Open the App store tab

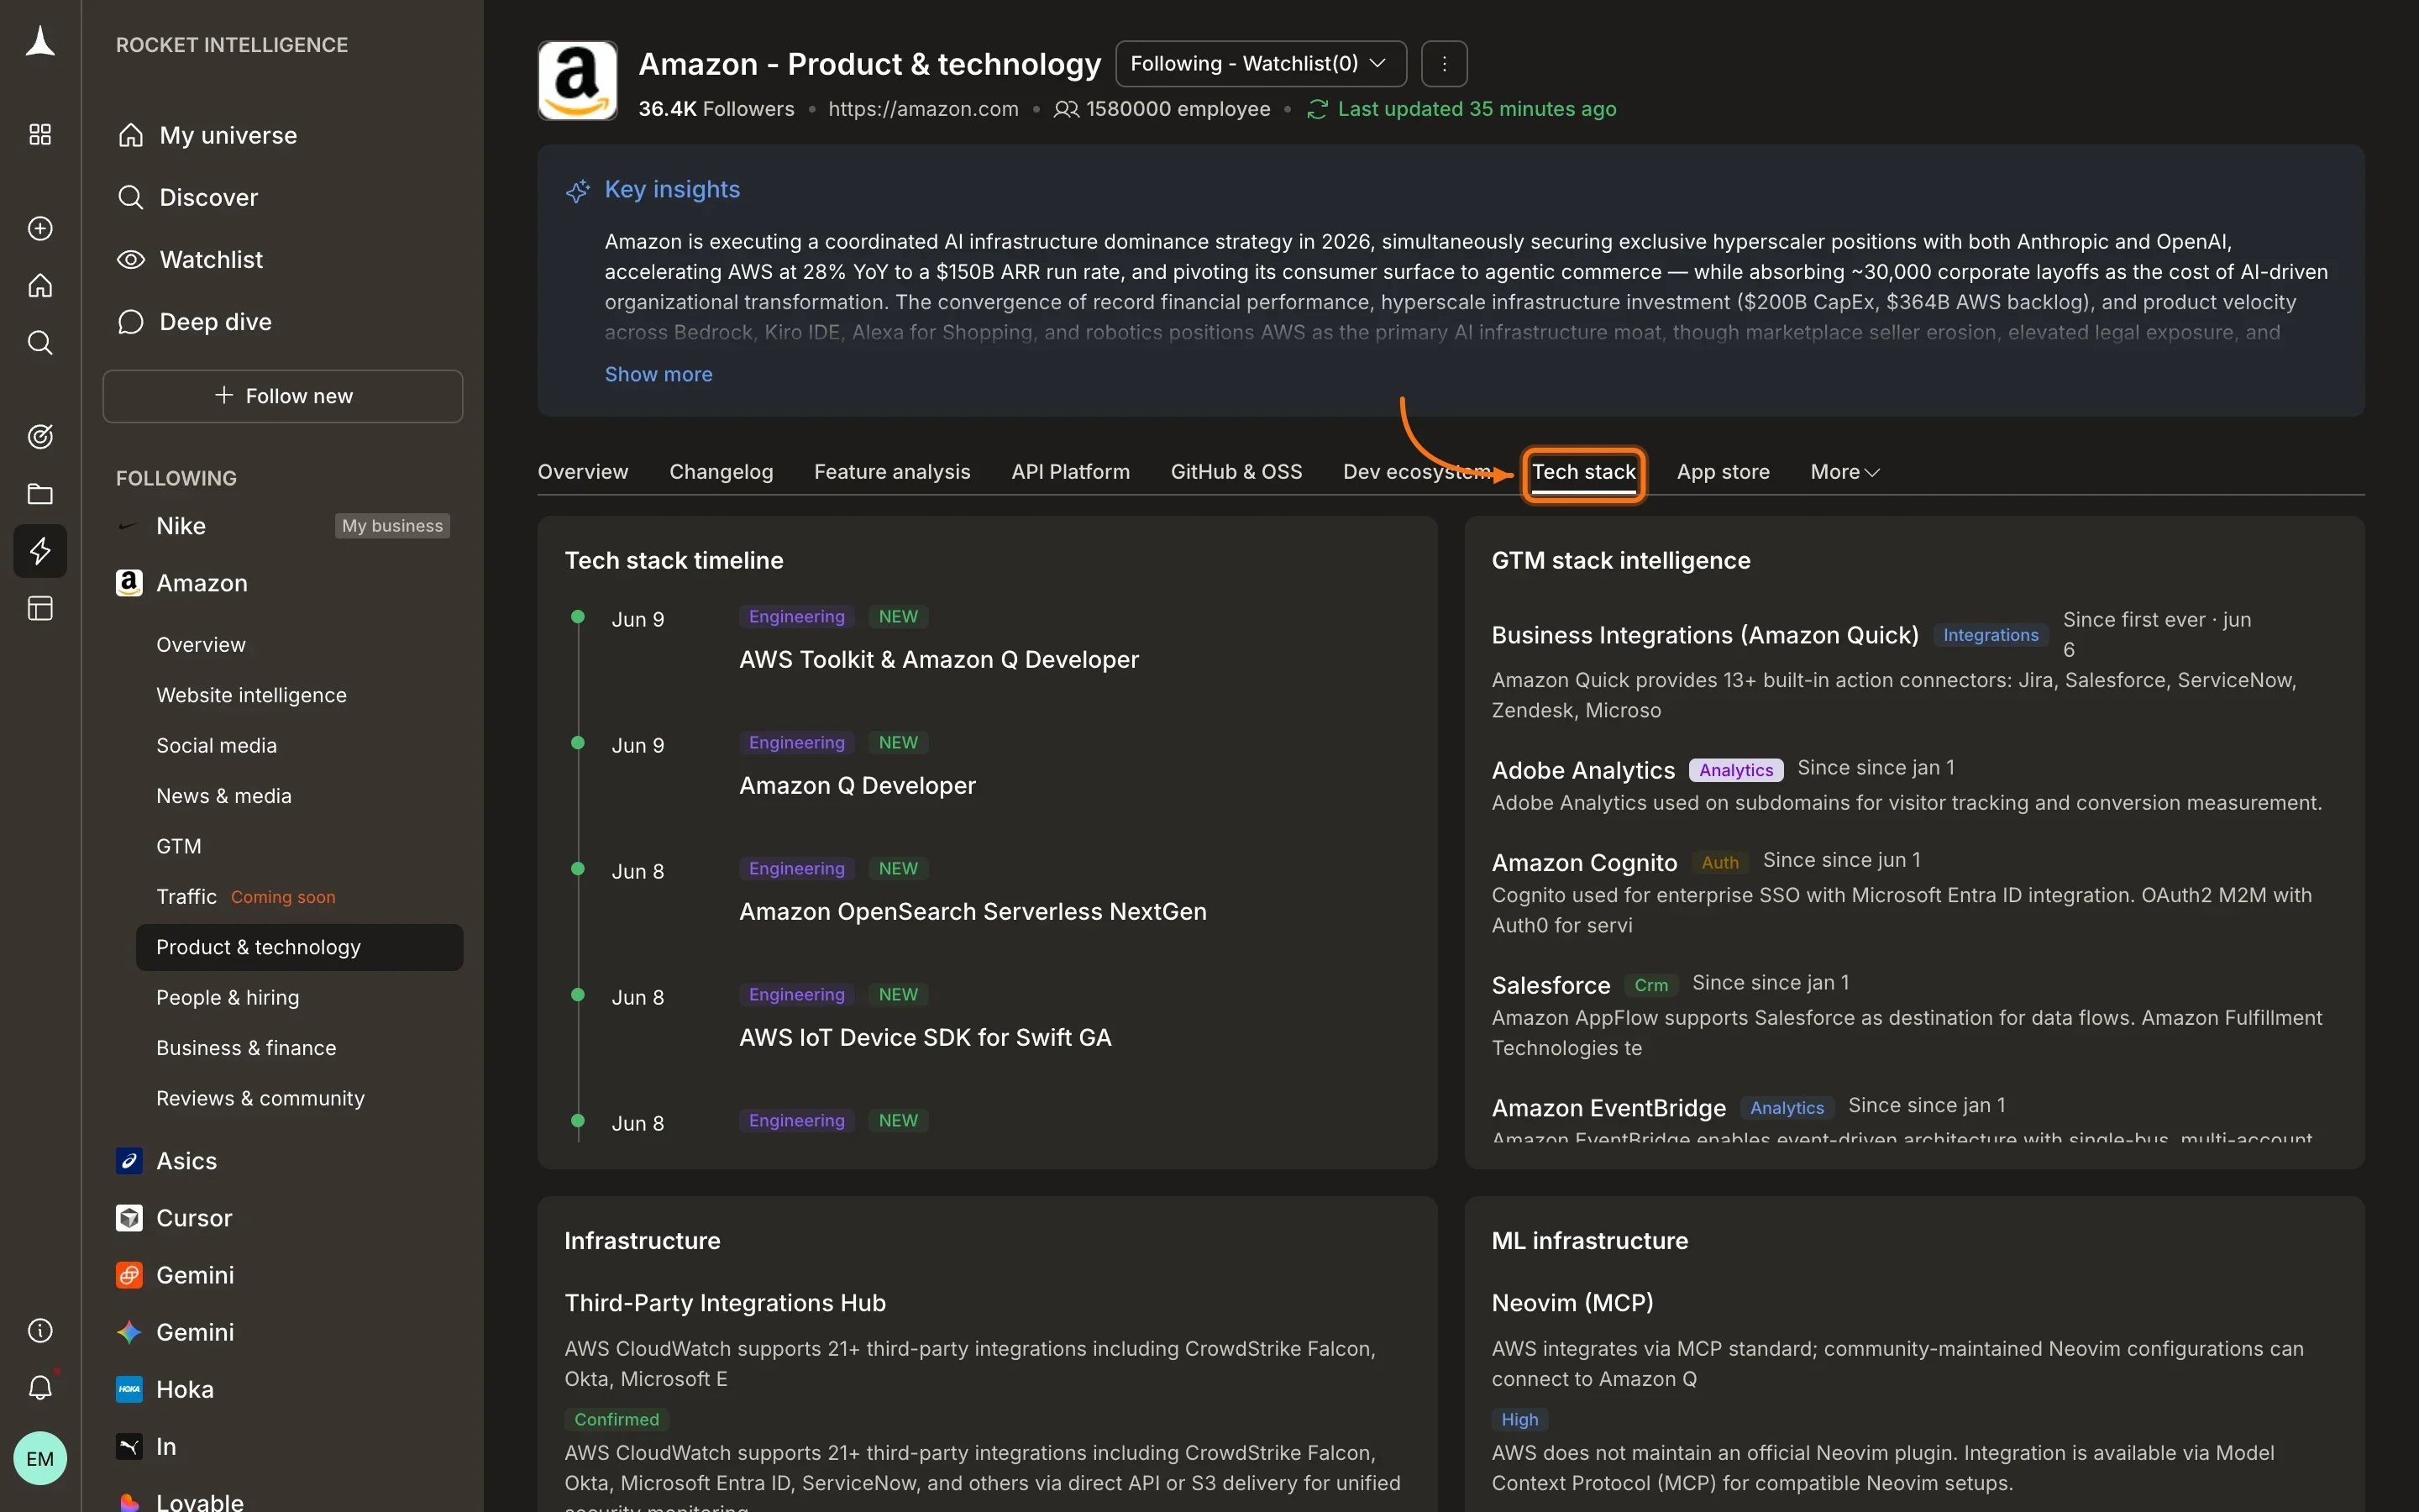(1723, 472)
